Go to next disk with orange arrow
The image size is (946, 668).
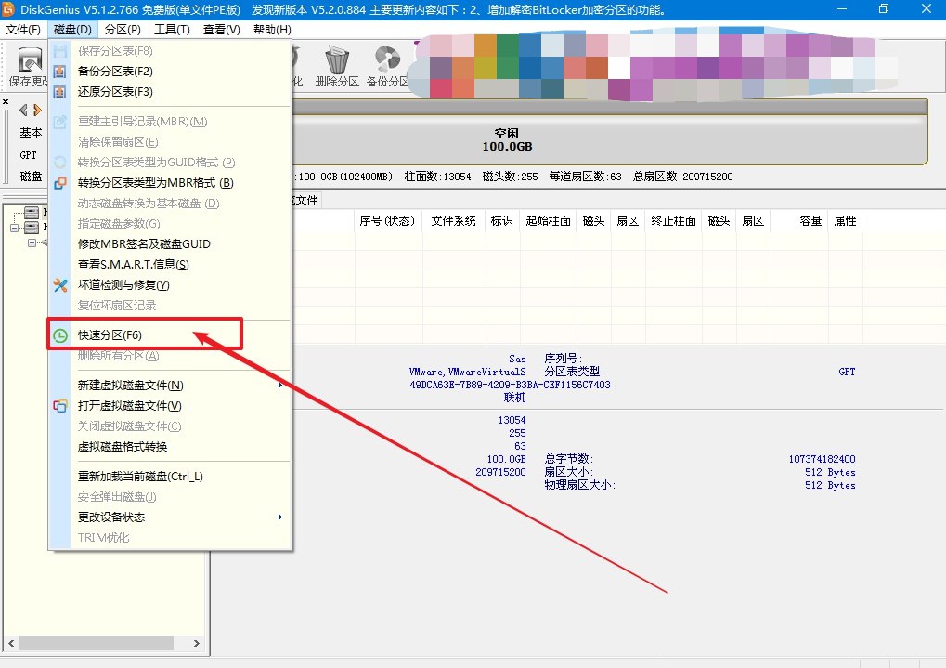pyautogui.click(x=37, y=110)
